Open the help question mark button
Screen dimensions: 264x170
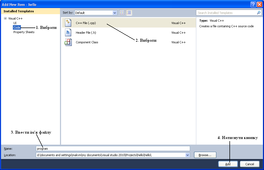click(253, 5)
